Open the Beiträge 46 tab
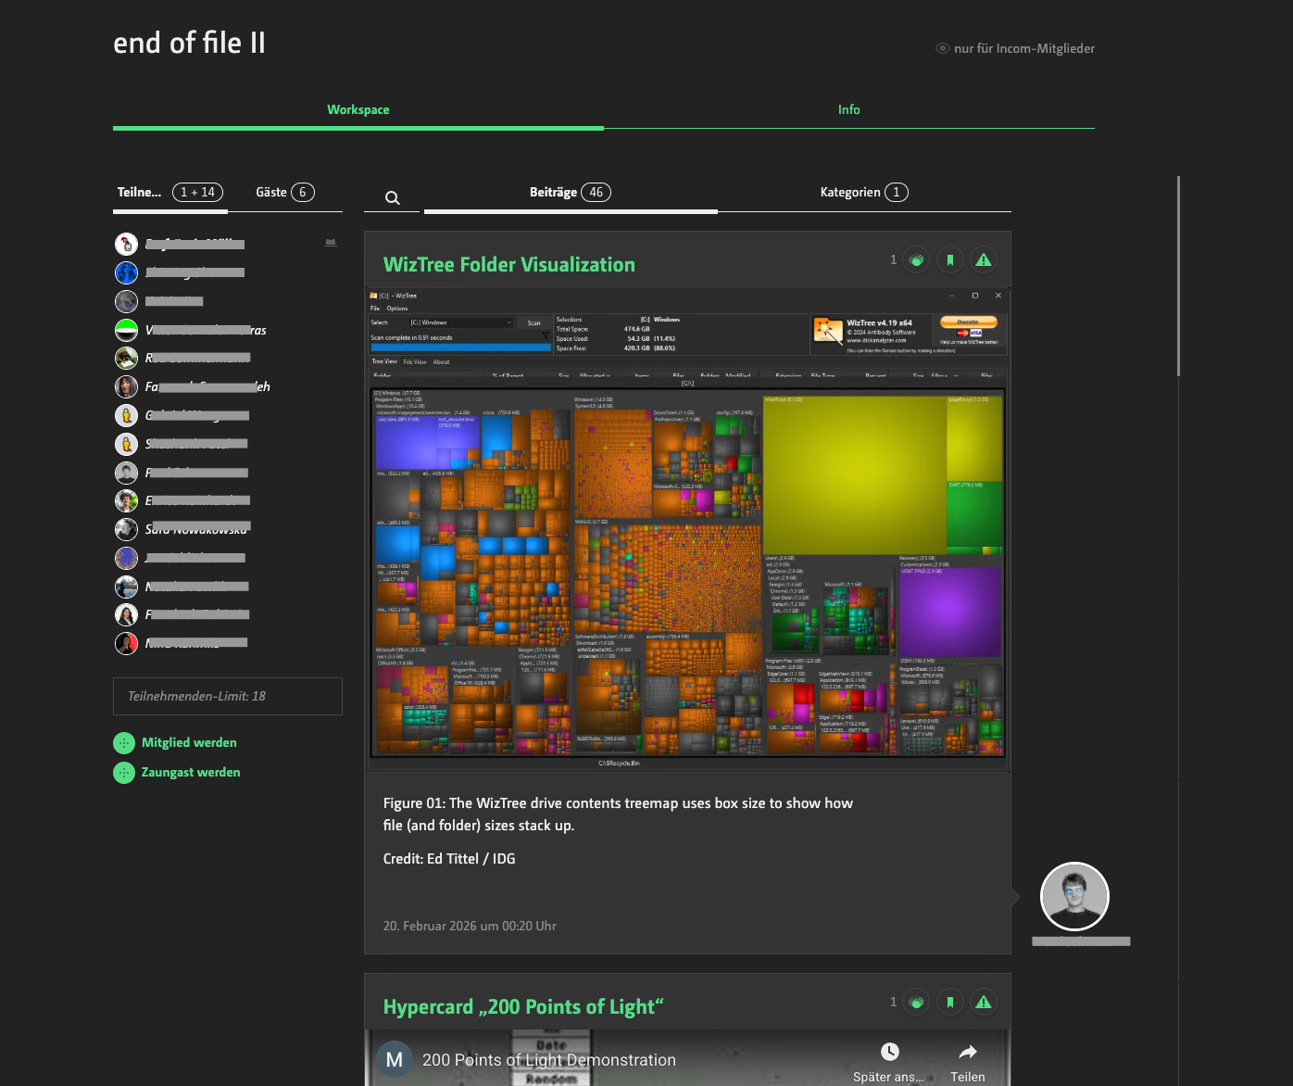The image size is (1293, 1086). pyautogui.click(x=571, y=193)
